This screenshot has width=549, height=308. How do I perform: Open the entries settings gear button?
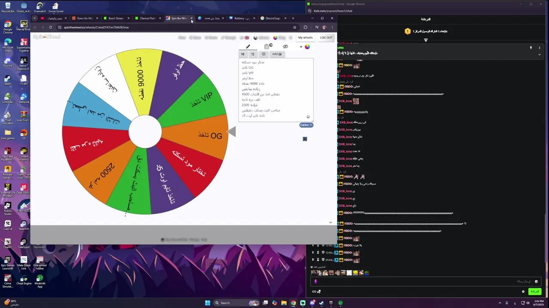coord(264,54)
